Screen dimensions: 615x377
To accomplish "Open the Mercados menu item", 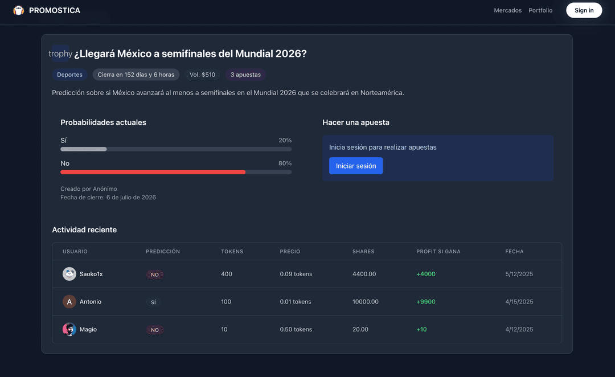I will click(x=507, y=10).
